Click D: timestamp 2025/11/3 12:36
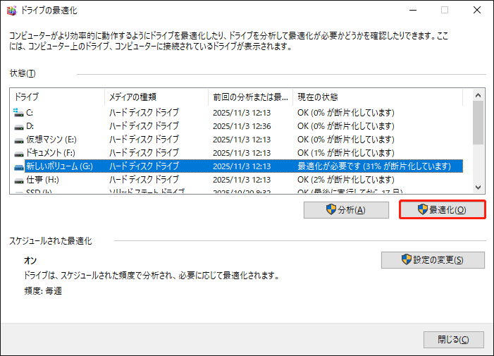 click(x=242, y=126)
